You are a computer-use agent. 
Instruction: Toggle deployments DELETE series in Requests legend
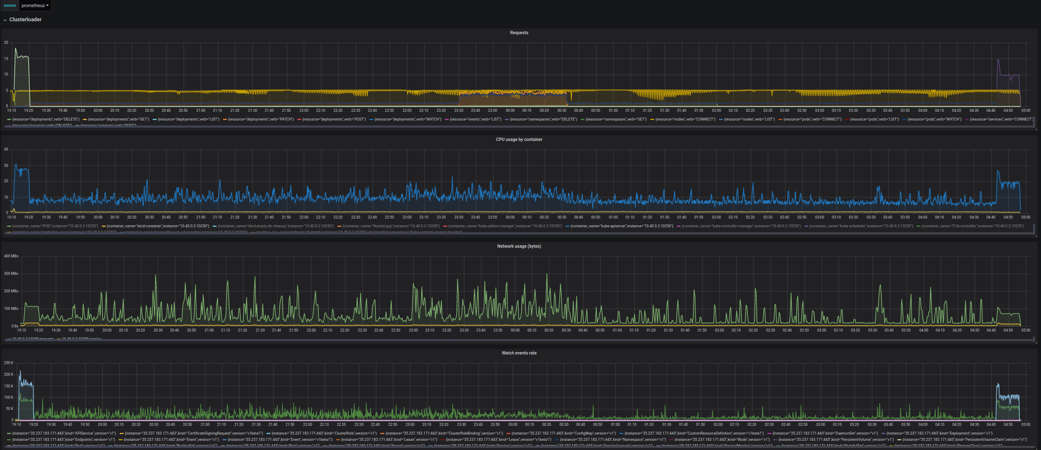(x=46, y=119)
